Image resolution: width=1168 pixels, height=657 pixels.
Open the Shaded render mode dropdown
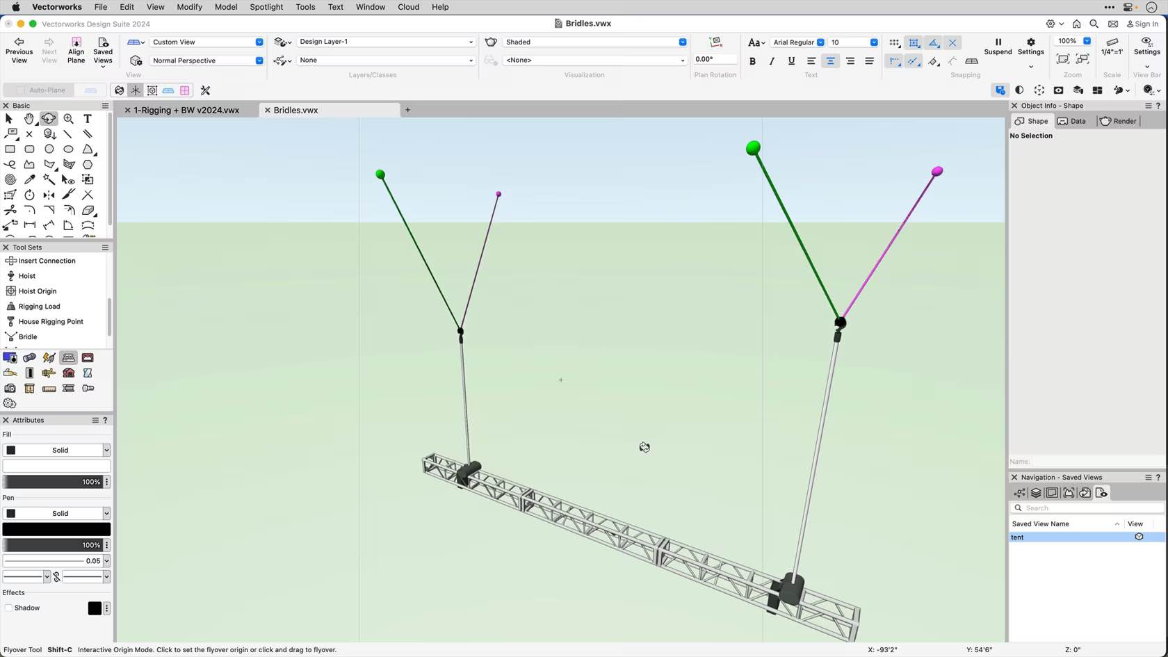[x=682, y=42]
